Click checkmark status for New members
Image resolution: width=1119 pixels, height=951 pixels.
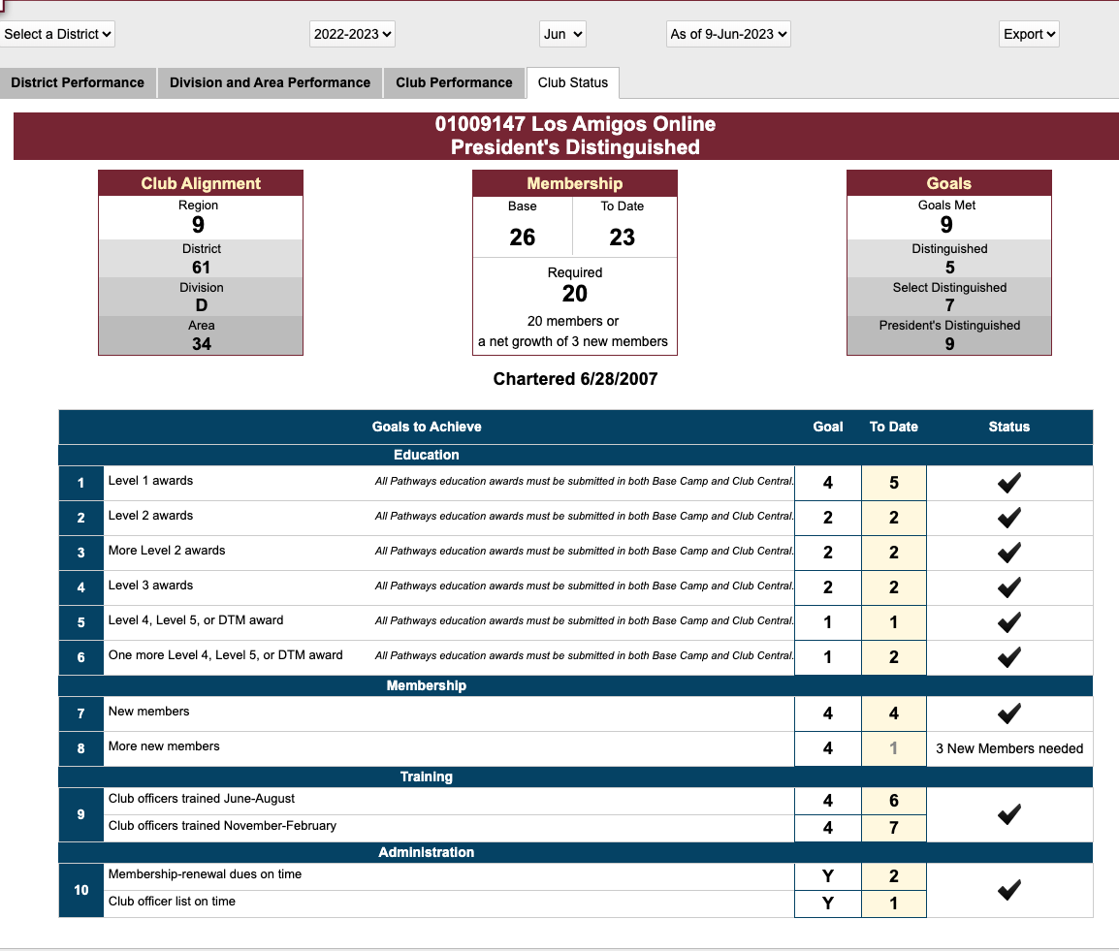point(1009,713)
